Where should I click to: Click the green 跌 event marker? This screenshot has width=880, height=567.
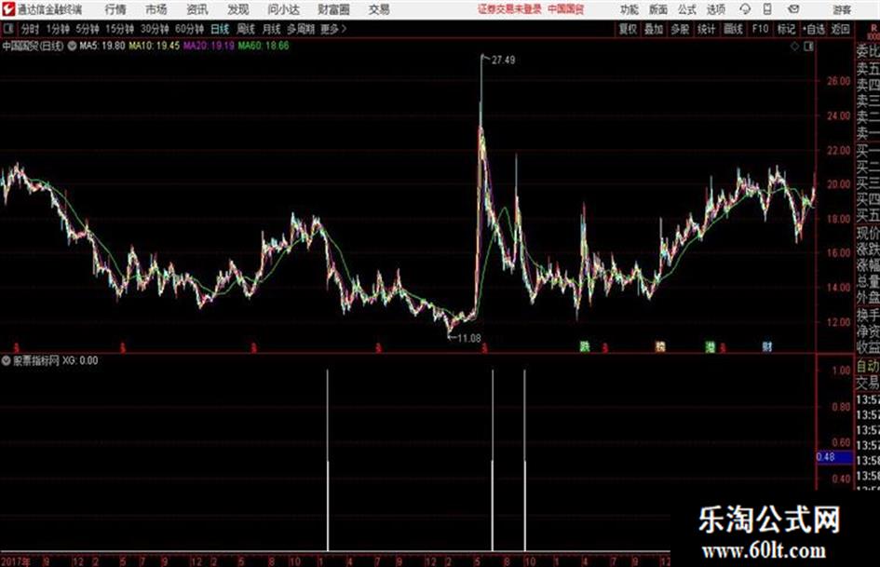tap(585, 347)
